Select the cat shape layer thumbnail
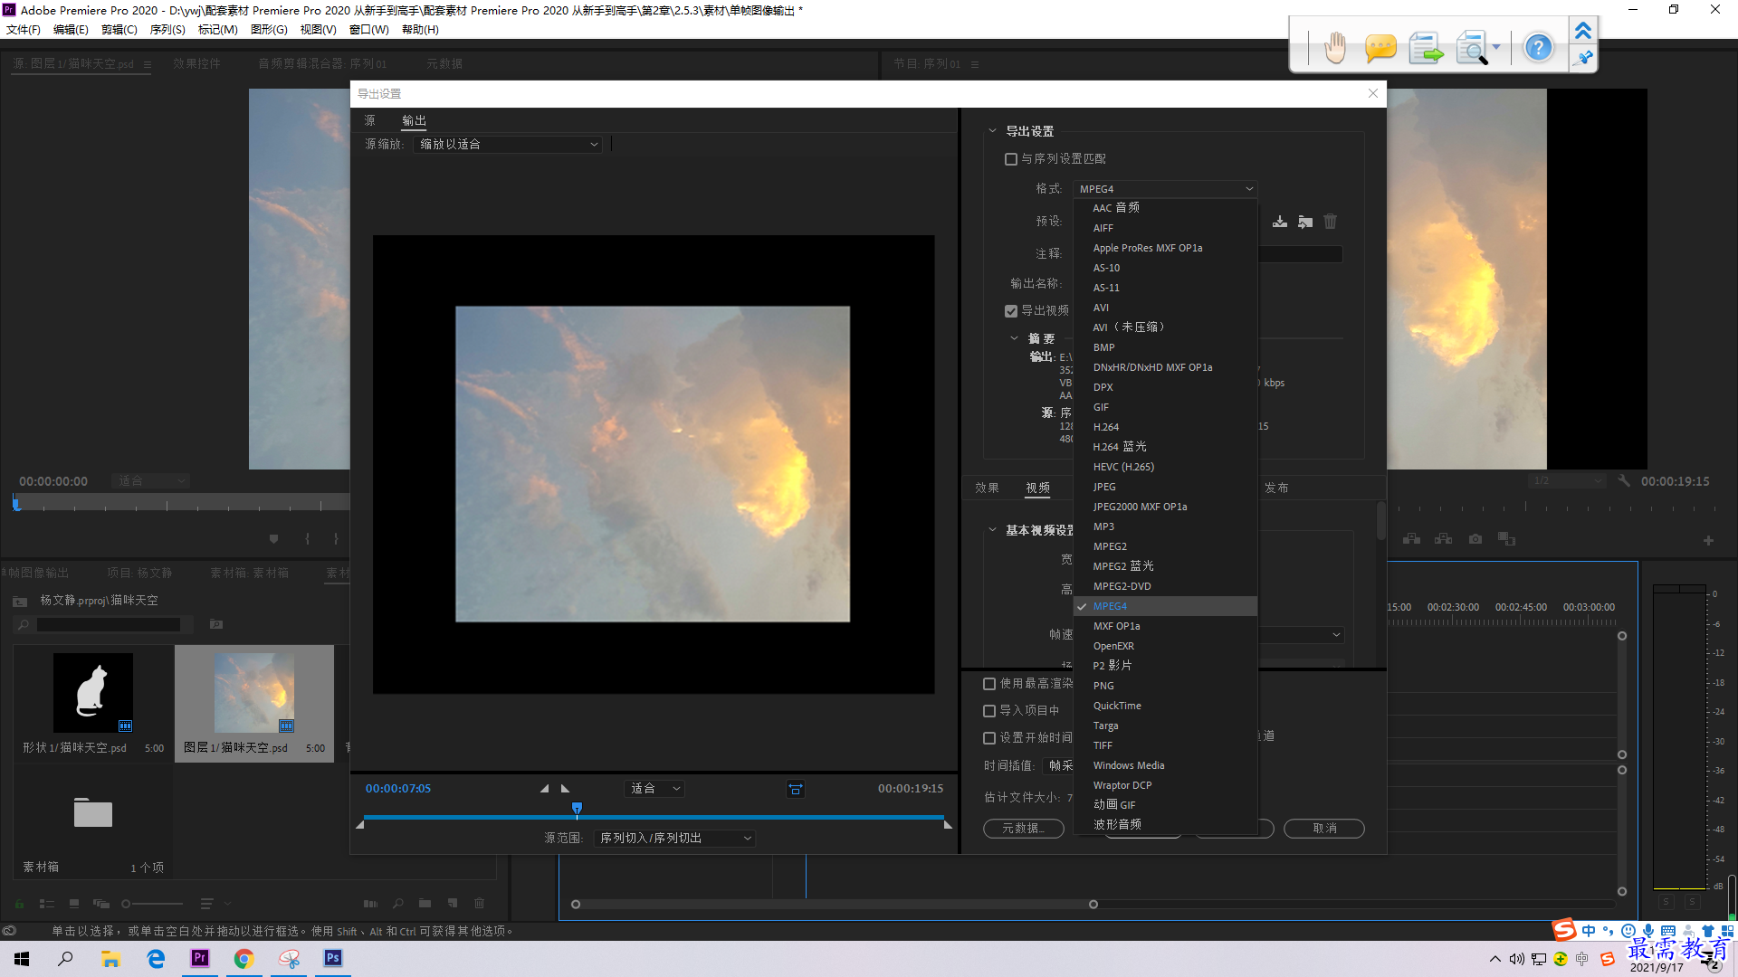 (x=93, y=693)
